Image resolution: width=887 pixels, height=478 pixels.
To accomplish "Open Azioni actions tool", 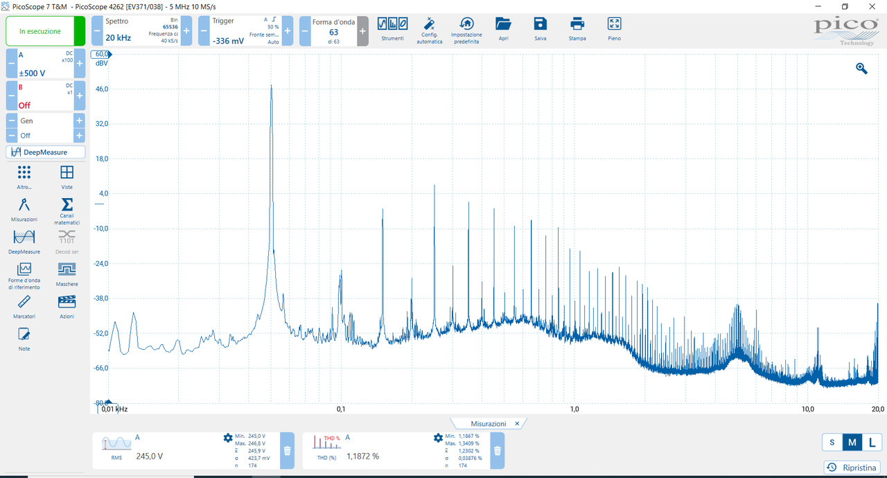I will [x=67, y=307].
